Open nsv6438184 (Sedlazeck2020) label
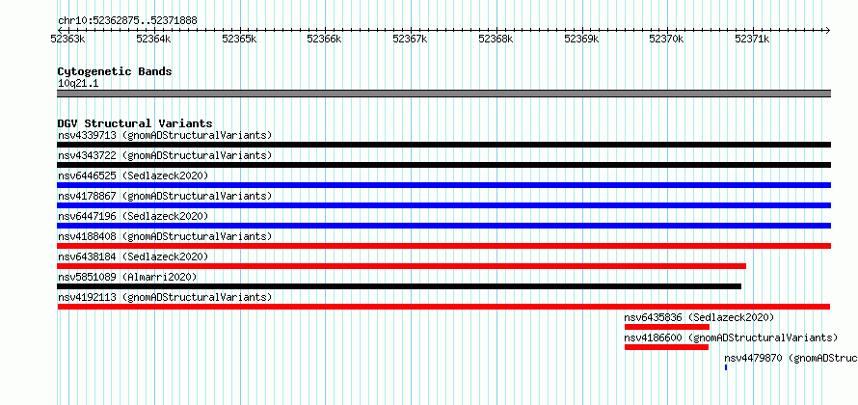This screenshot has height=405, width=858. pos(133,256)
